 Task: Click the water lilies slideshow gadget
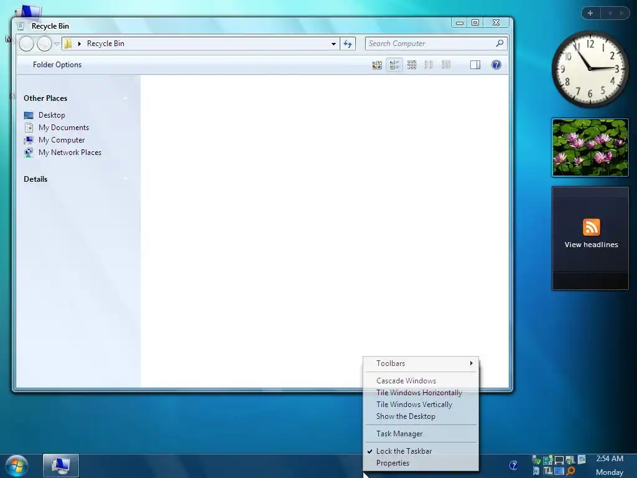590,148
